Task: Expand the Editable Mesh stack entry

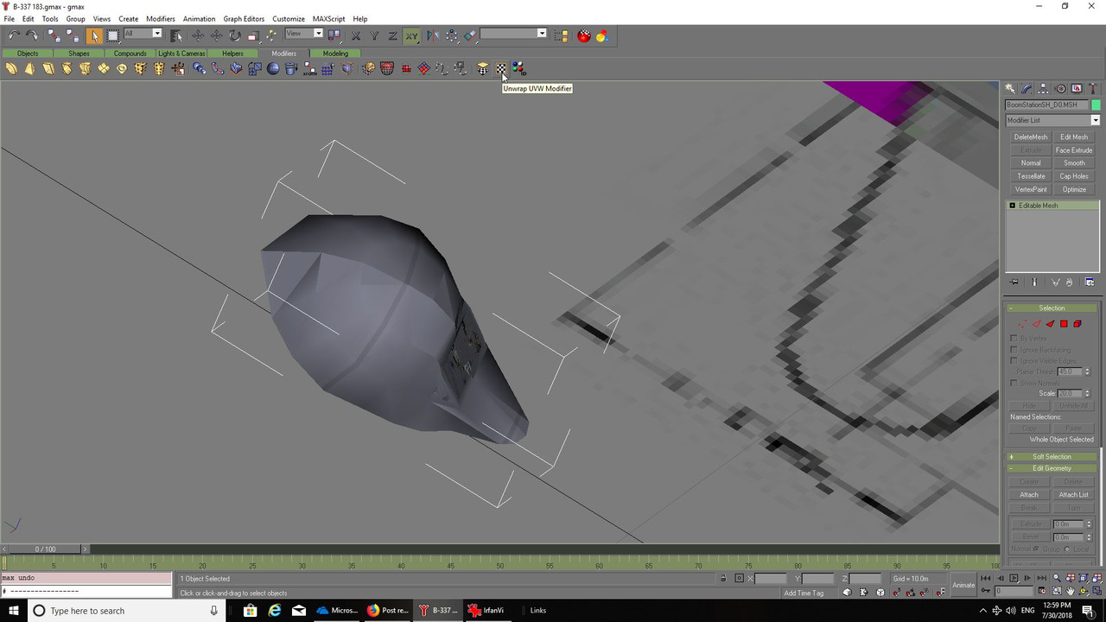Action: pyautogui.click(x=1012, y=206)
